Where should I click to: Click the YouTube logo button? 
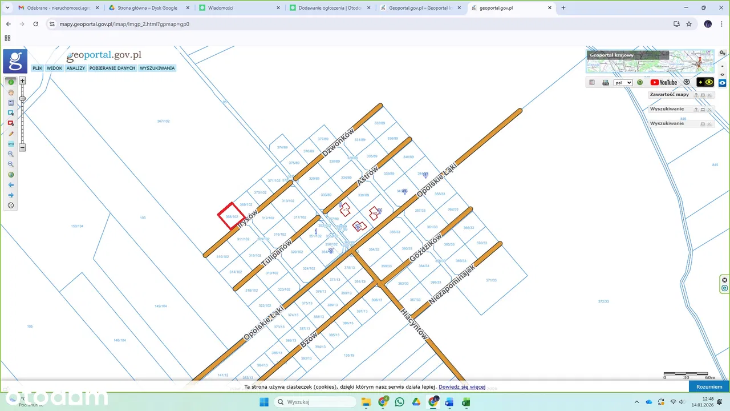(663, 83)
